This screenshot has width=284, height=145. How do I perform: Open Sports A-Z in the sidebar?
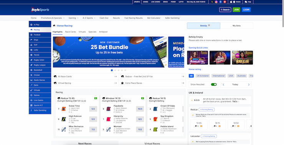tap(40, 105)
